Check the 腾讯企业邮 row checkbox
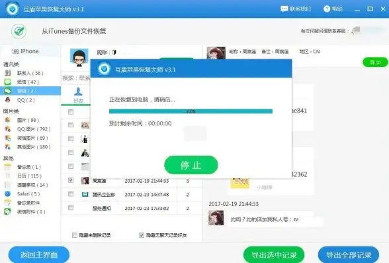 (x=71, y=194)
